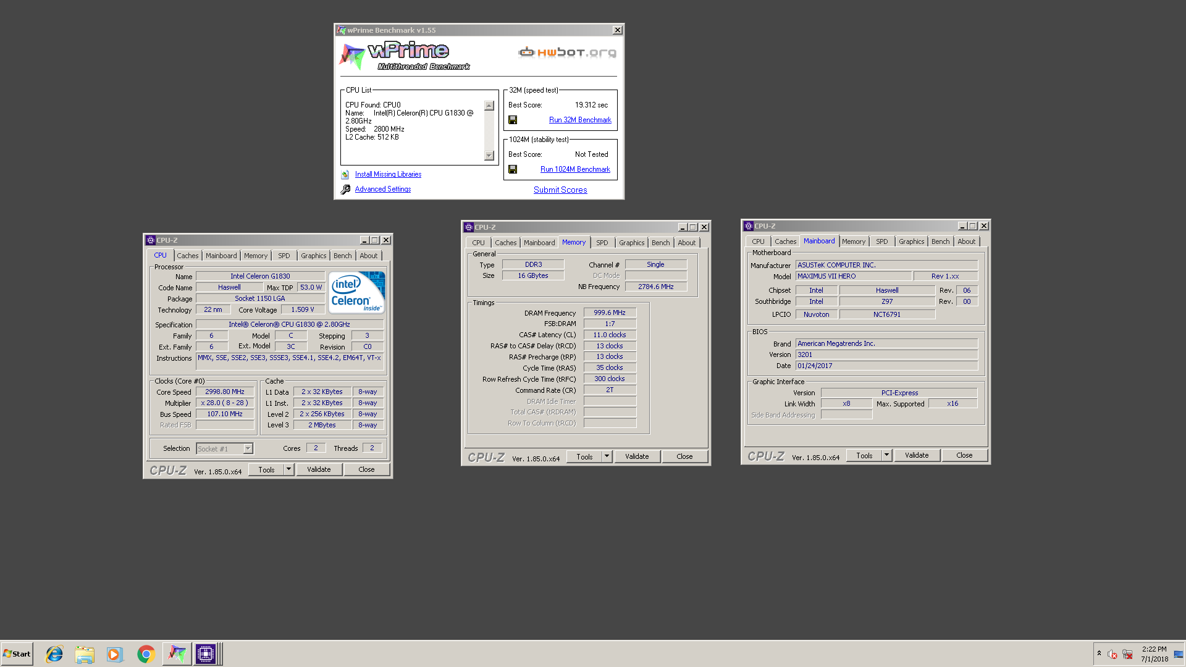Expand Tools dropdown arrow in Memory window
1186x667 pixels.
point(607,456)
